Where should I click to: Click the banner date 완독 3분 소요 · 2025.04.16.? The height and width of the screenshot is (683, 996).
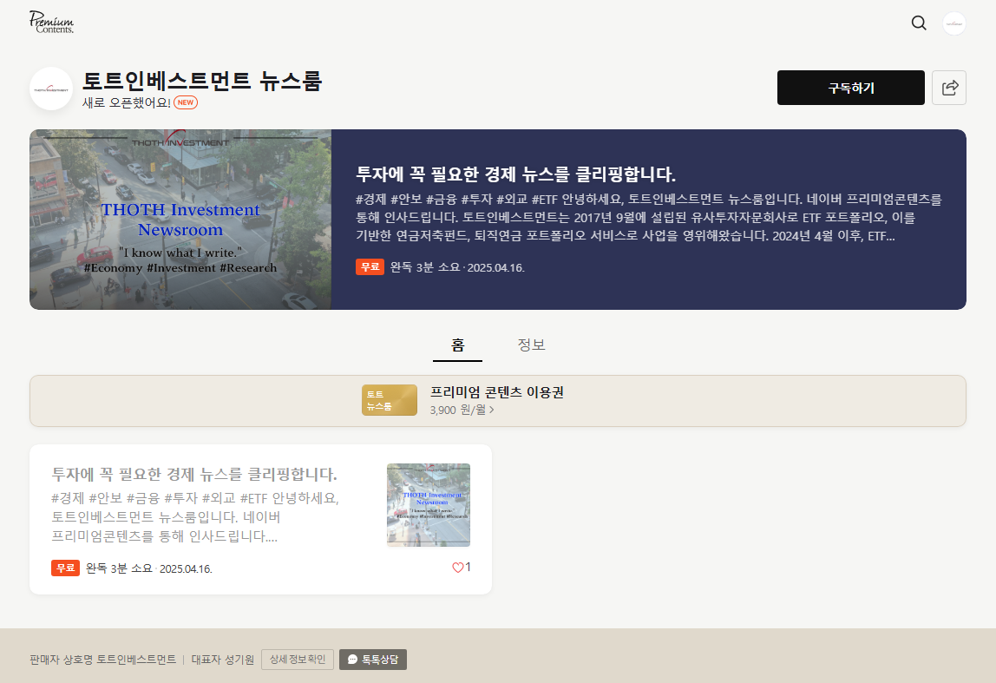tap(457, 267)
